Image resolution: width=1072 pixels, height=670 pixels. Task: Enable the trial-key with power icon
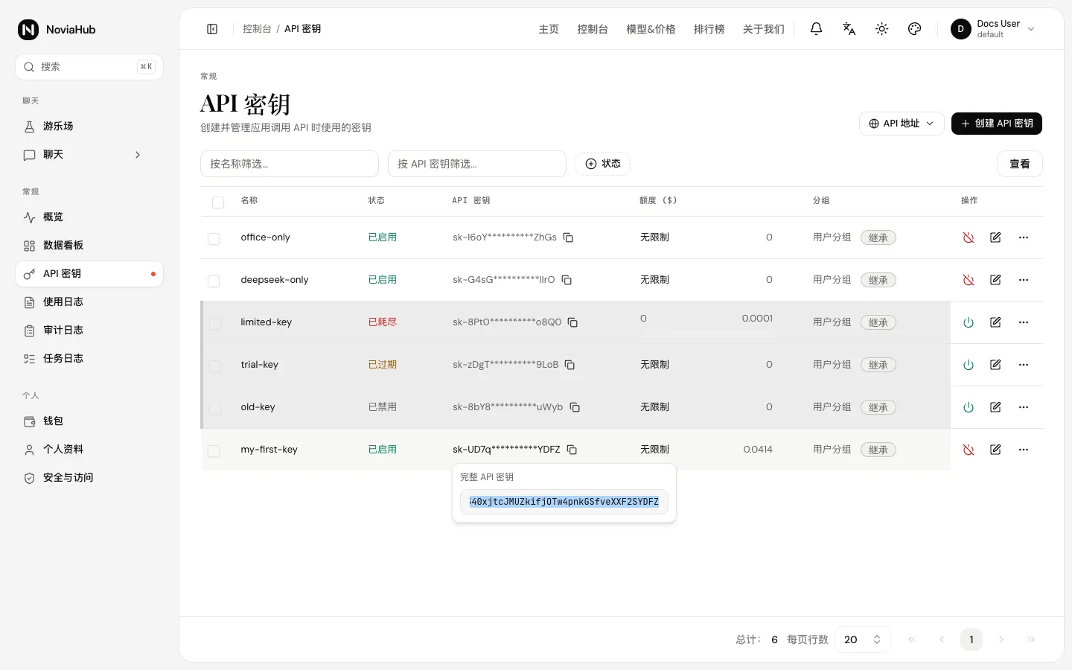click(969, 365)
